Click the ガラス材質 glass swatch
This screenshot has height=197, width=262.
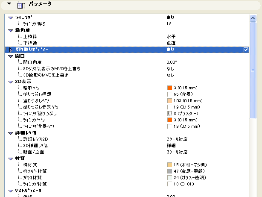point(169,178)
